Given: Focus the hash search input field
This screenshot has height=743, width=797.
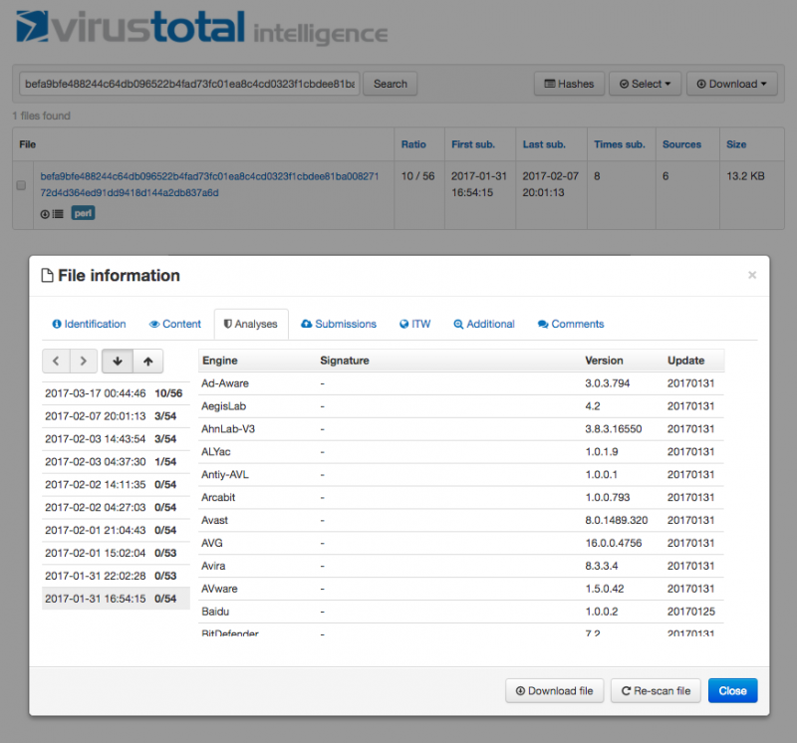Looking at the screenshot, I should [x=189, y=84].
